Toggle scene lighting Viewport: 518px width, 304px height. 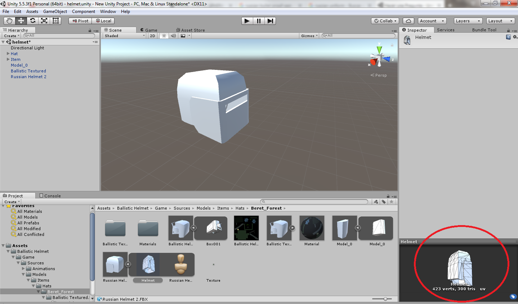[164, 36]
